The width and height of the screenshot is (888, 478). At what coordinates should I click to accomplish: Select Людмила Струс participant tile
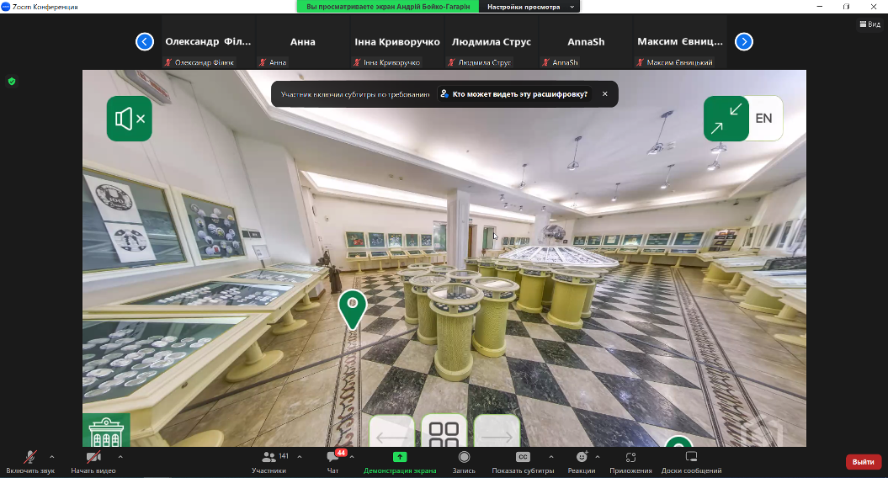coord(492,42)
